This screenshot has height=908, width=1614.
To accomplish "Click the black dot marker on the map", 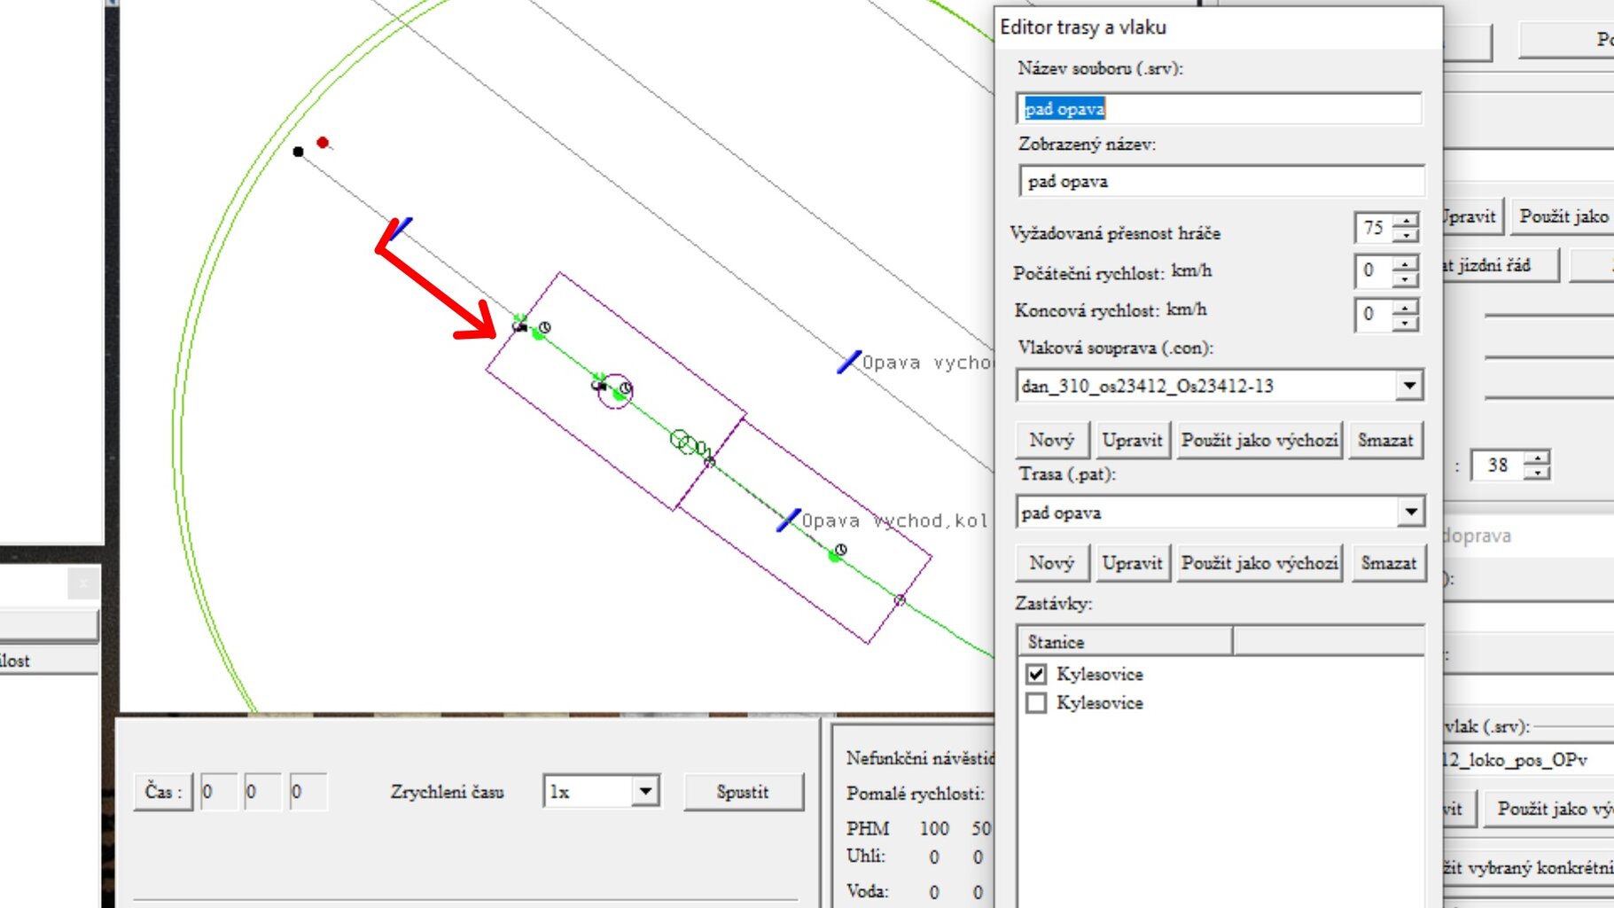I will pos(298,152).
